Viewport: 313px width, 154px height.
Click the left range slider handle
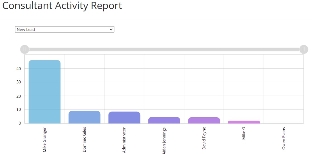click(x=25, y=50)
